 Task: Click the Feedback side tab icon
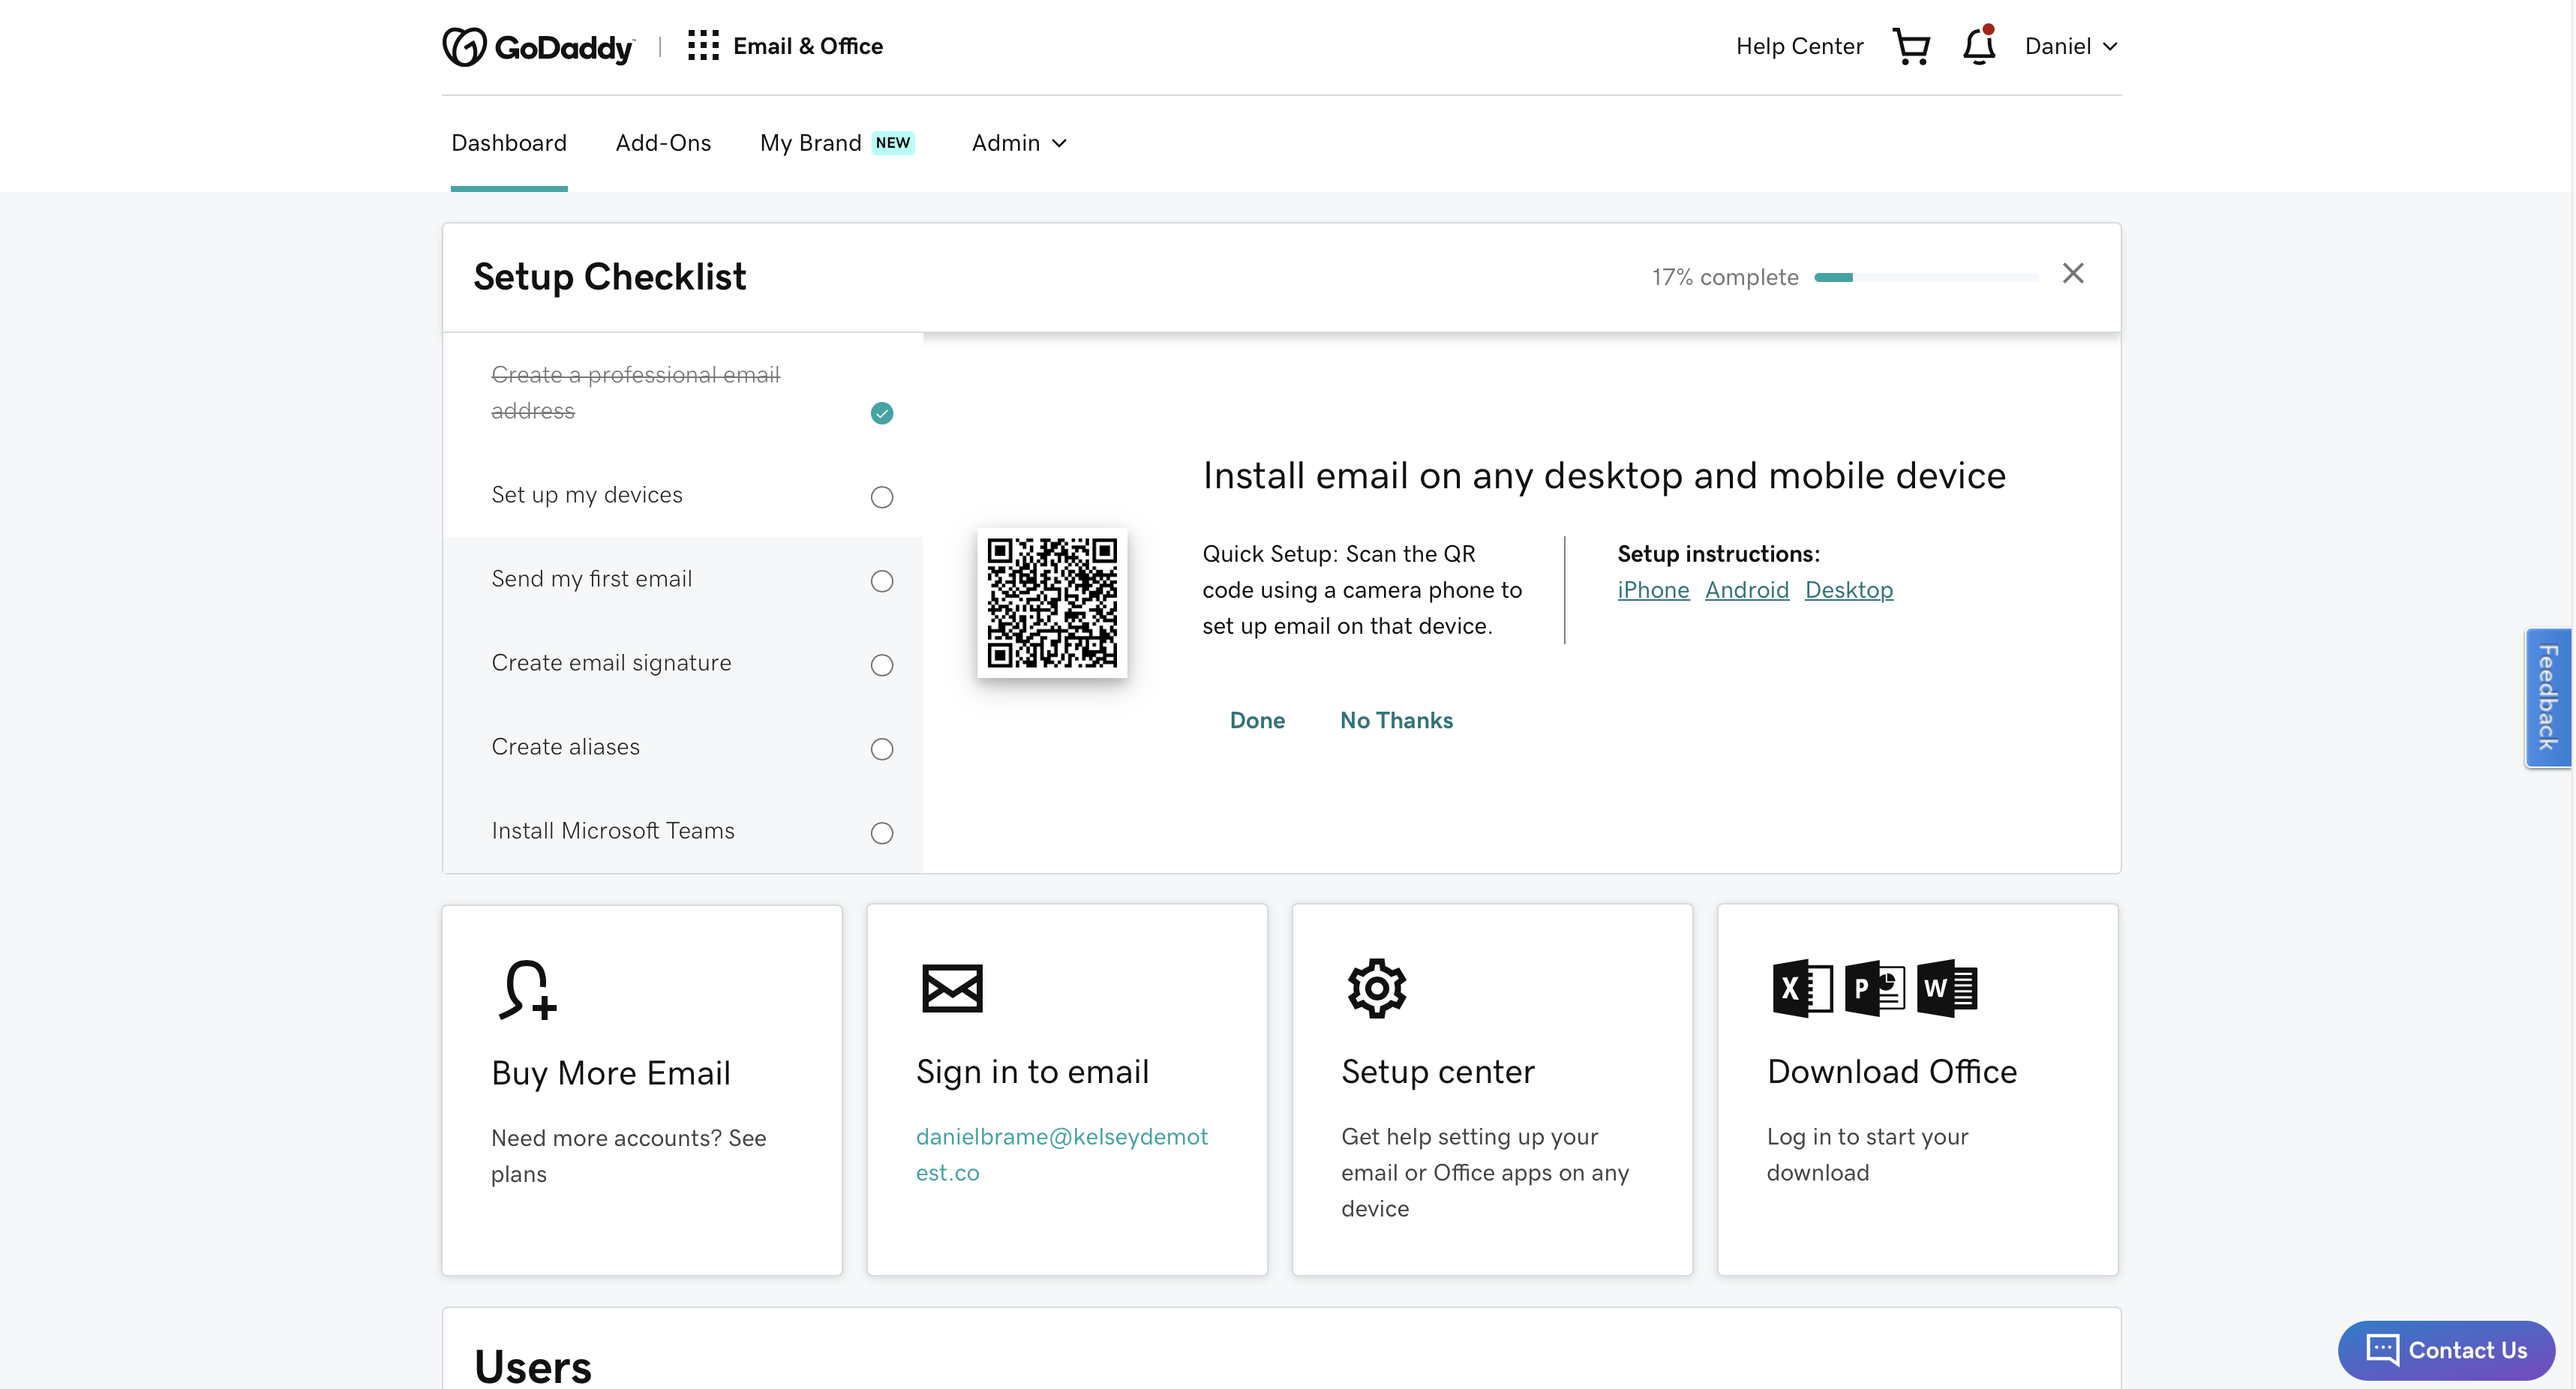click(2549, 696)
